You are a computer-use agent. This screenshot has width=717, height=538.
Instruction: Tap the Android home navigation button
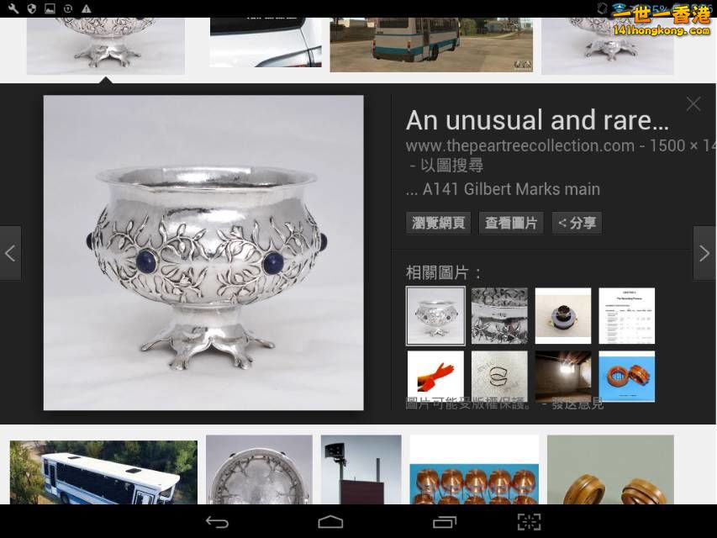pos(330,522)
